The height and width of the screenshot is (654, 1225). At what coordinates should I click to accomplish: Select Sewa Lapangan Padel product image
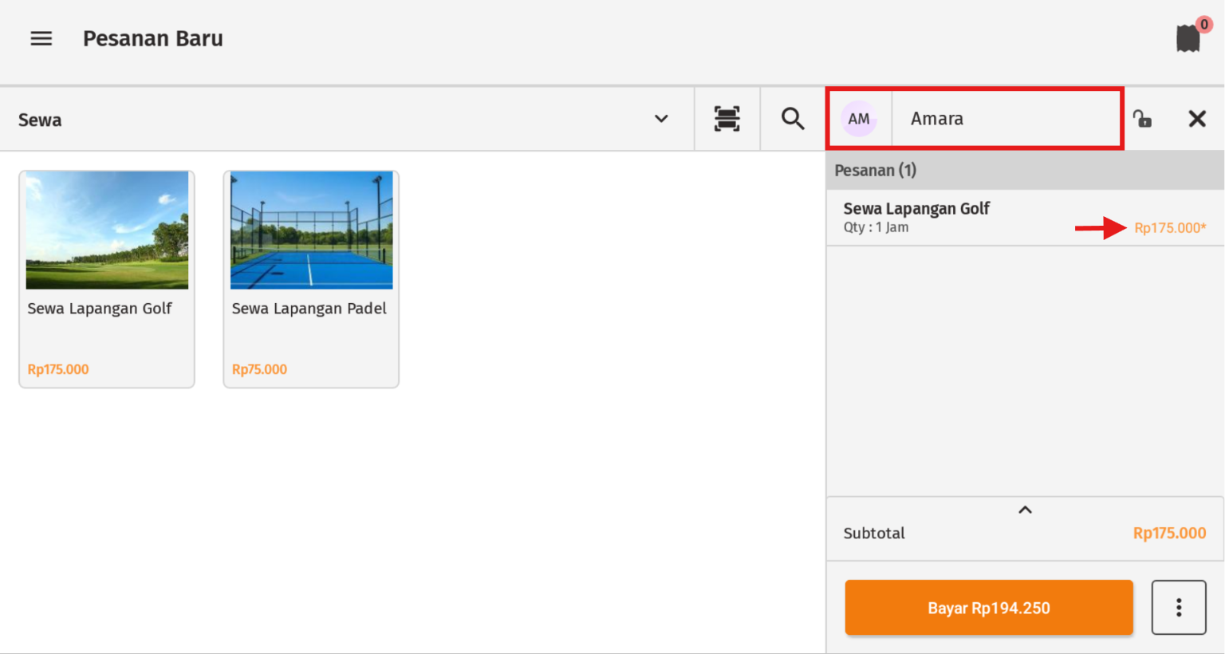click(311, 230)
